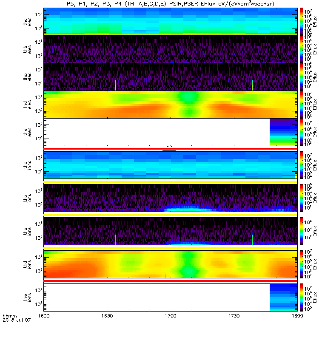The height and width of the screenshot is (340, 319).
Task: Select the color bar beside thc elec panel
Action: click(x=302, y=76)
